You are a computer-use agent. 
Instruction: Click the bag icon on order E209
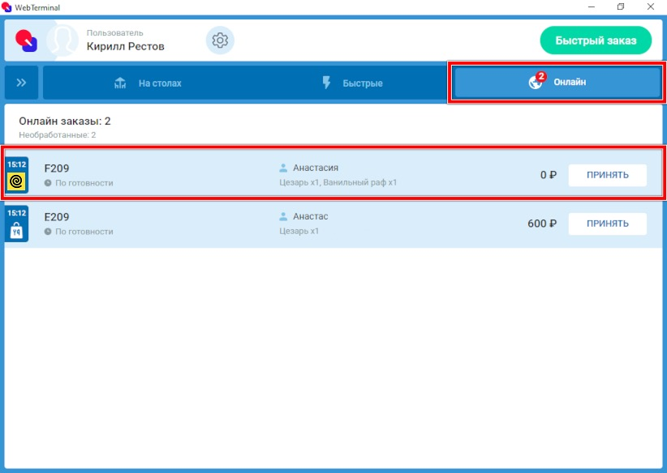pyautogui.click(x=16, y=231)
